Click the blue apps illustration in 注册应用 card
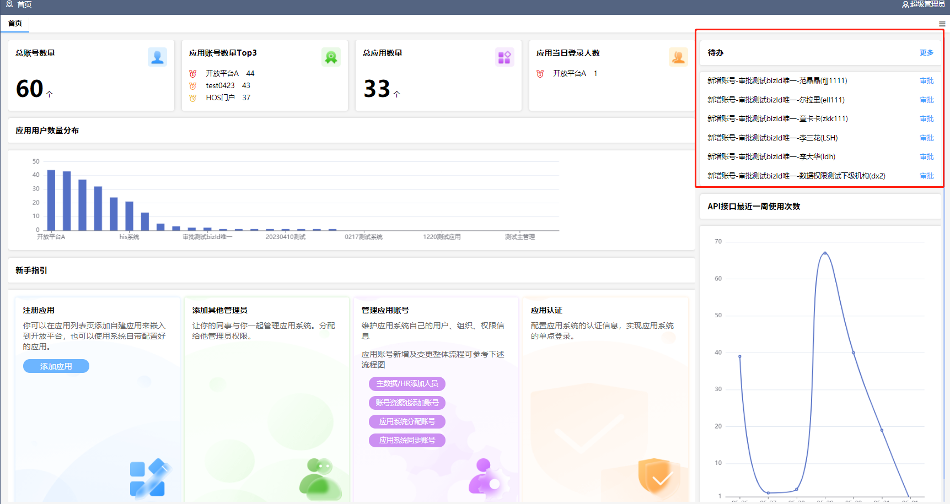 150,478
